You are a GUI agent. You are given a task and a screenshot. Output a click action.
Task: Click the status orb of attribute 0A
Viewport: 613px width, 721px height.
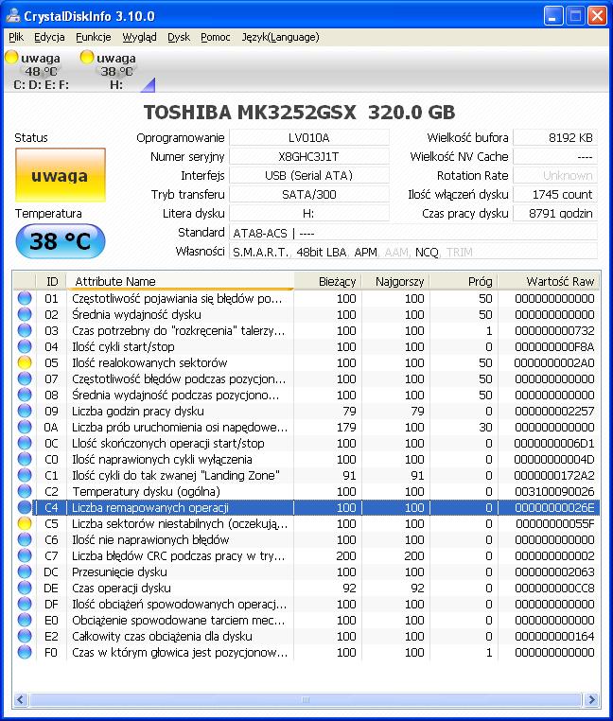tap(25, 427)
